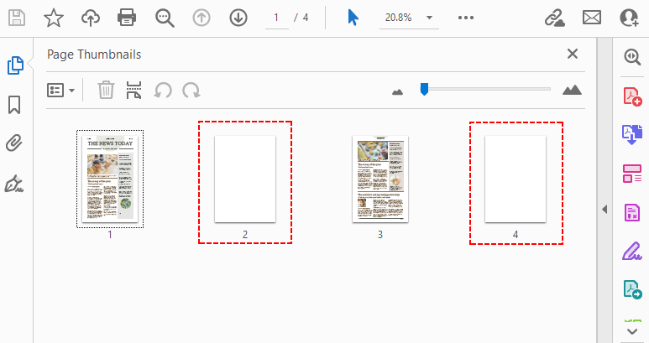
Task: Click the zoom percentage field showing 20.8%
Action: [399, 18]
